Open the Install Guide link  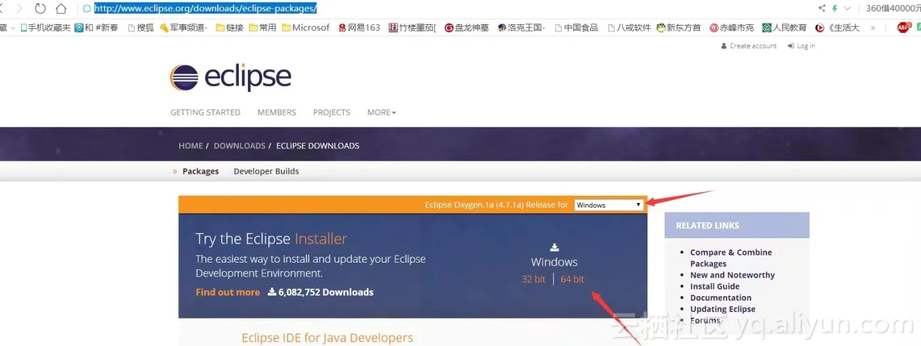[714, 286]
